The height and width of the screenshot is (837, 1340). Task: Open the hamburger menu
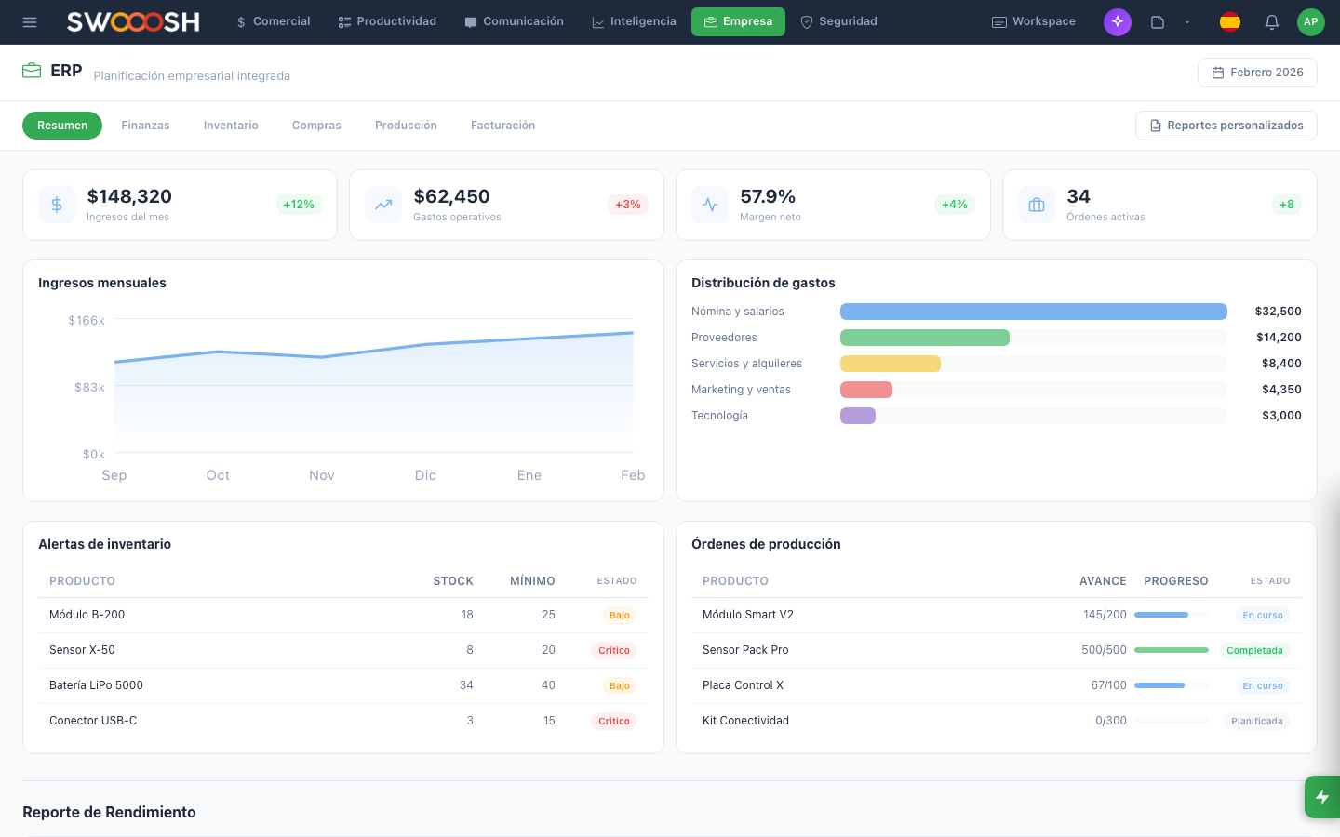(30, 21)
